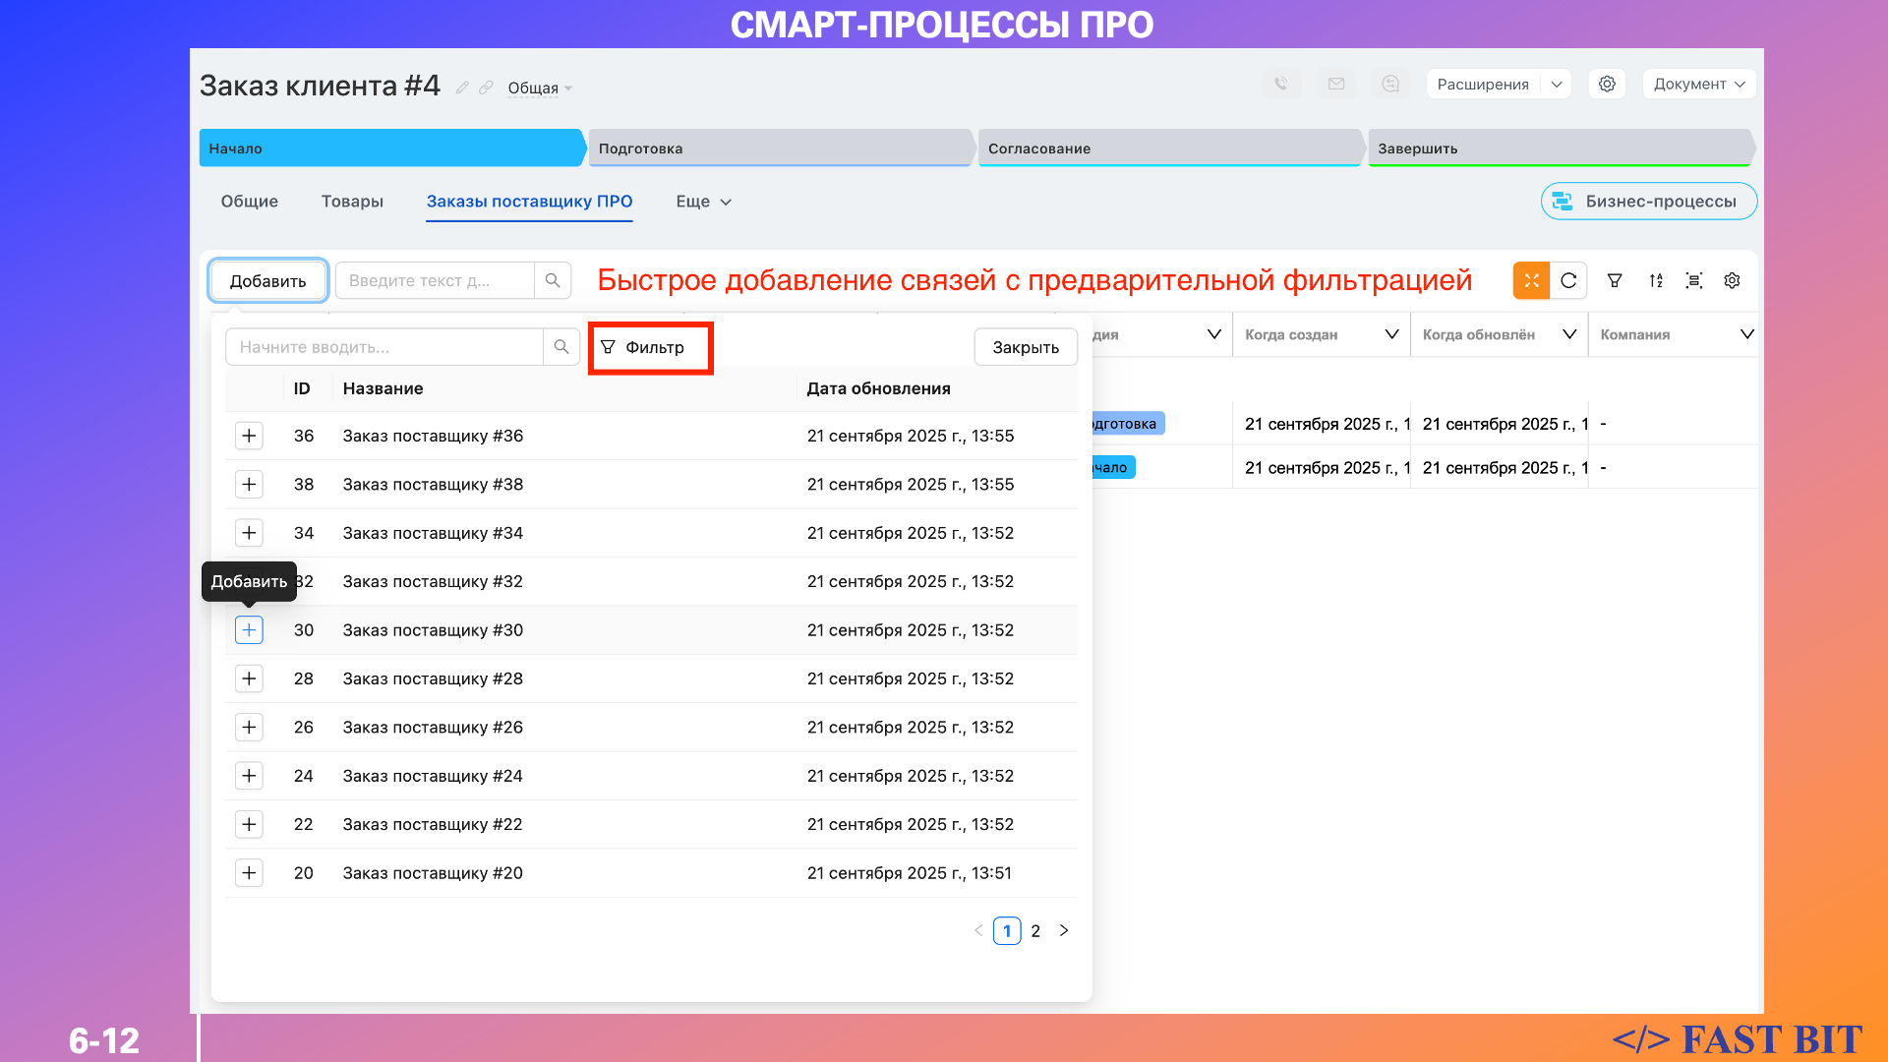The width and height of the screenshot is (1888, 1062).
Task: Click the Закрыть button
Action: click(1025, 347)
